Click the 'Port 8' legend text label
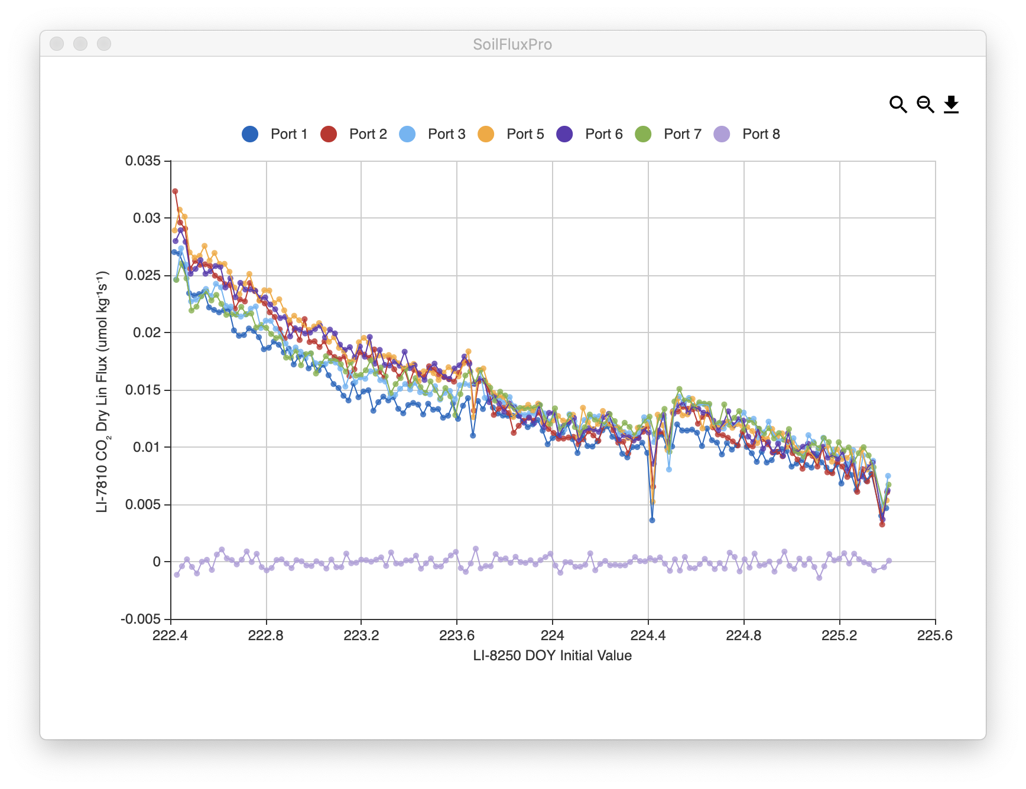This screenshot has width=1026, height=789. (761, 134)
